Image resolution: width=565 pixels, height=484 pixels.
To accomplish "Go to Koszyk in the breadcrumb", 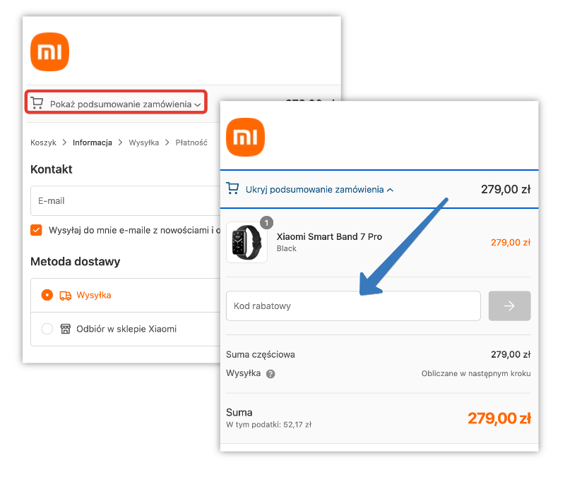I will pyautogui.click(x=43, y=143).
